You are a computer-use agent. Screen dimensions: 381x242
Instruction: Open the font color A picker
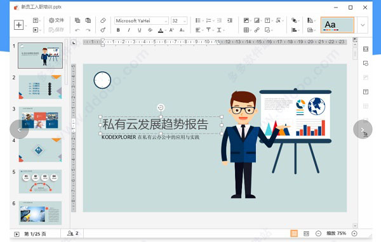pyautogui.click(x=161, y=30)
